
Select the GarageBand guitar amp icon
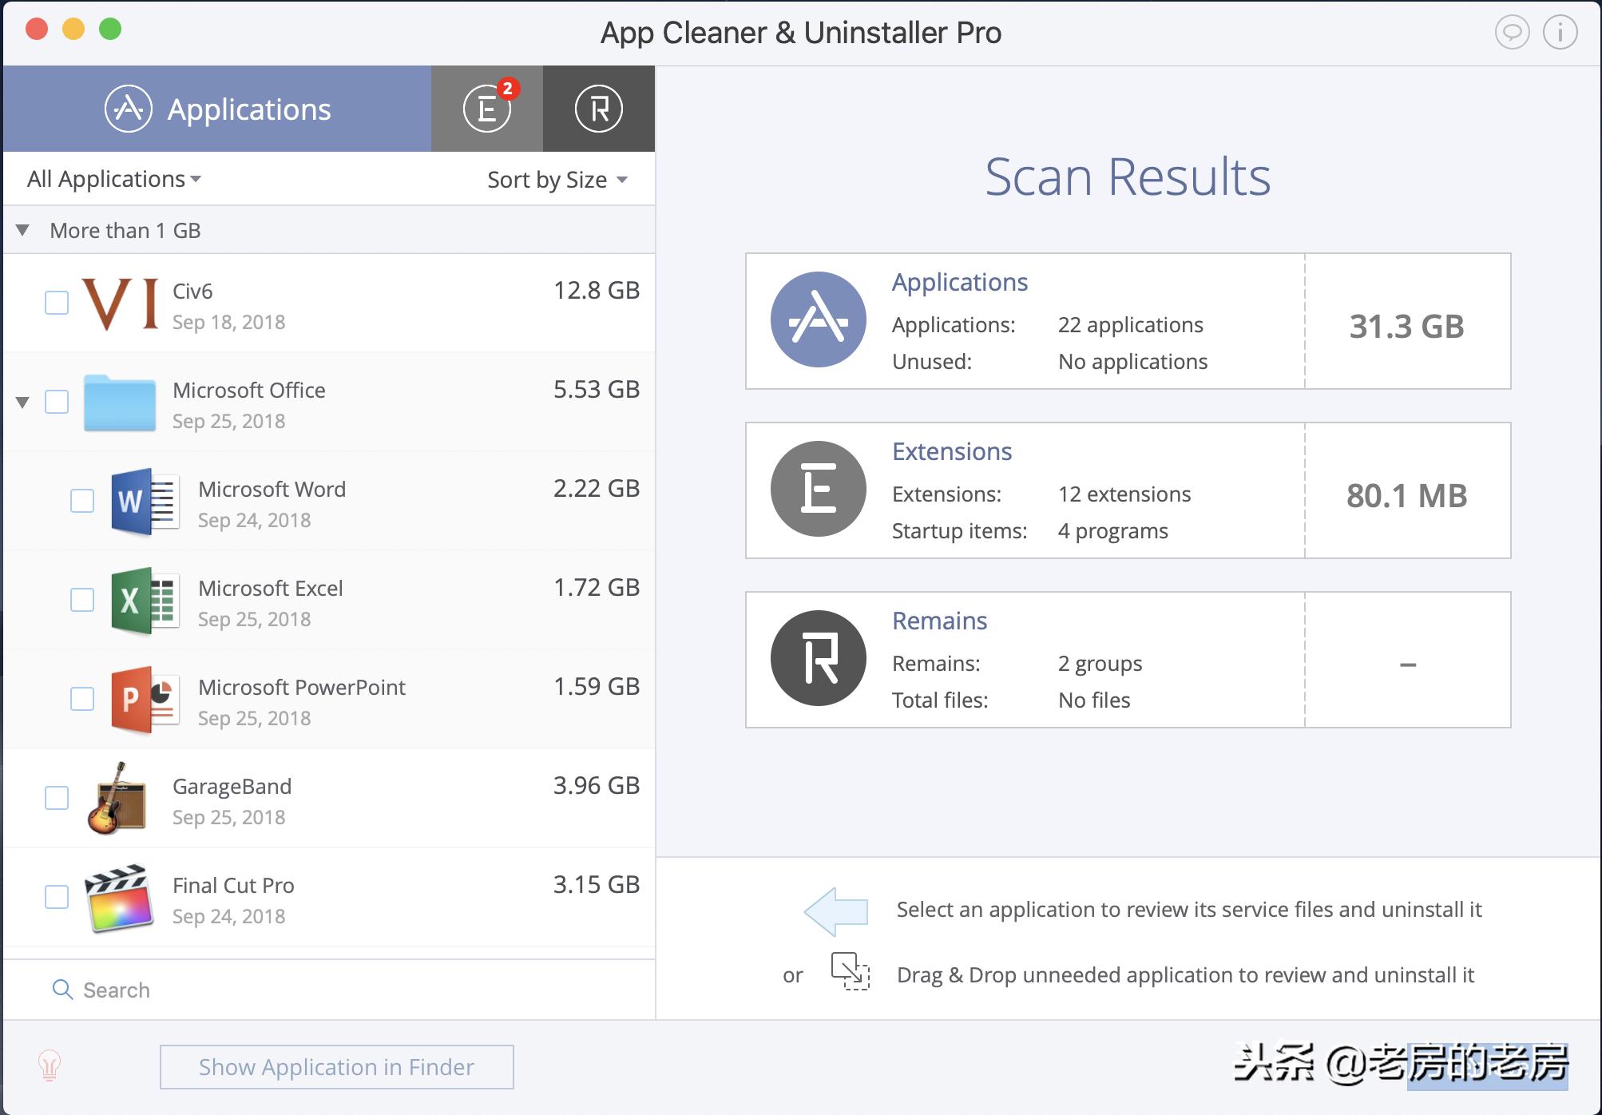(x=120, y=800)
